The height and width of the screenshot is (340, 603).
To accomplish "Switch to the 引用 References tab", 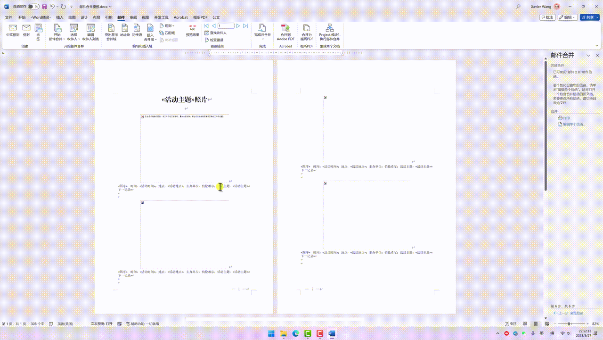I will point(109,17).
